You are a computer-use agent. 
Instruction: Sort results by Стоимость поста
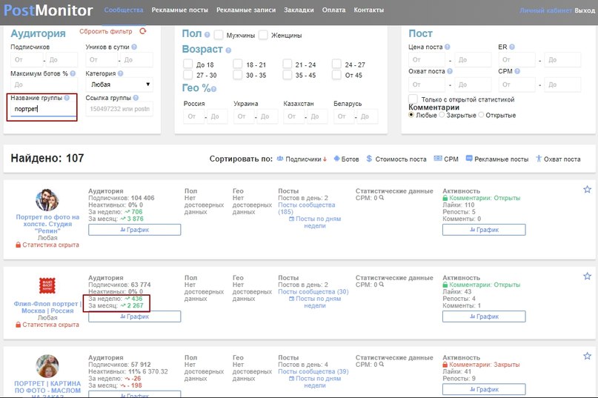pyautogui.click(x=396, y=159)
